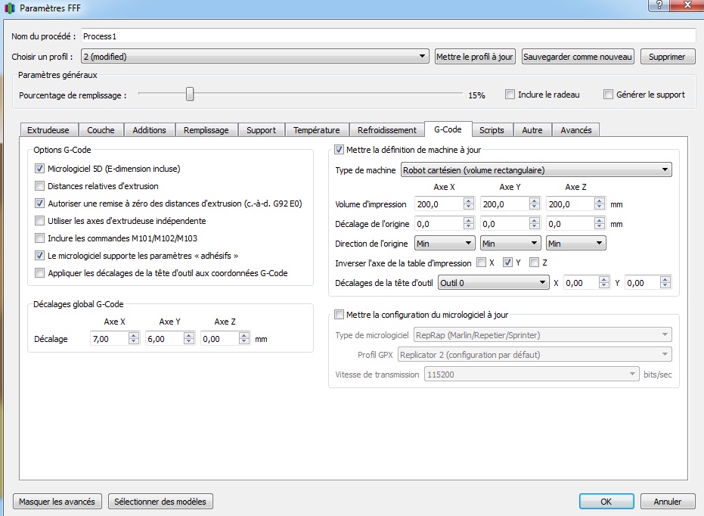Click Sélectionner des modèles button
704x516 pixels.
(x=160, y=502)
